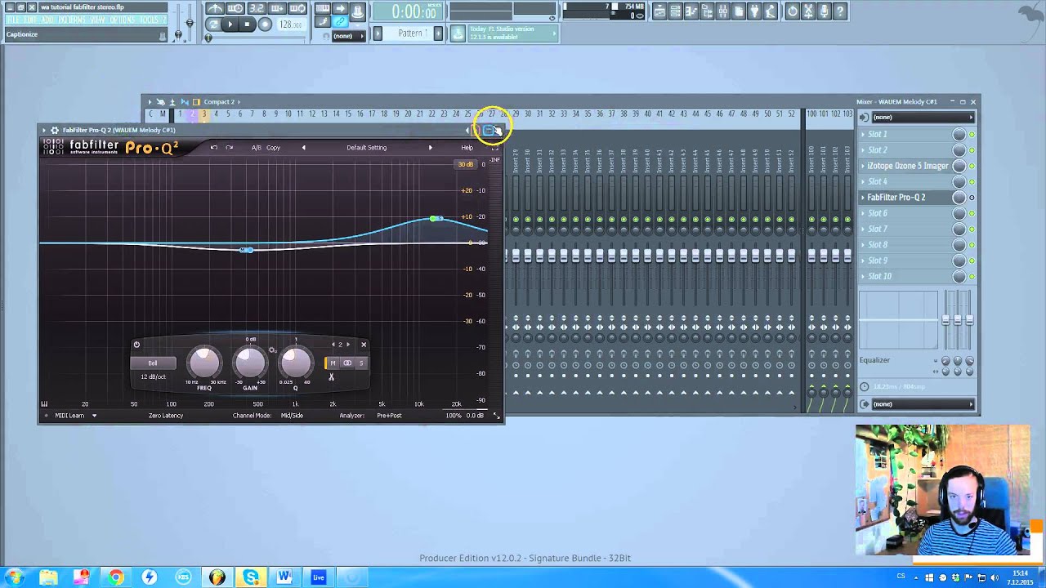The image size is (1046, 588).
Task: Open the FILE menu
Action: [x=13, y=20]
